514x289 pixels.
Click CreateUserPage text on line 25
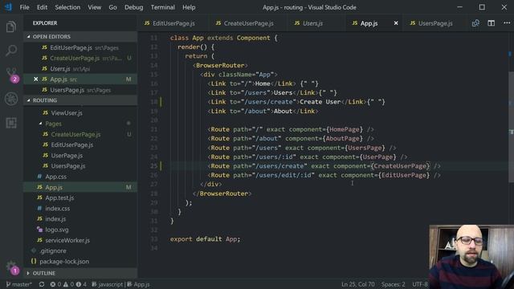400,166
